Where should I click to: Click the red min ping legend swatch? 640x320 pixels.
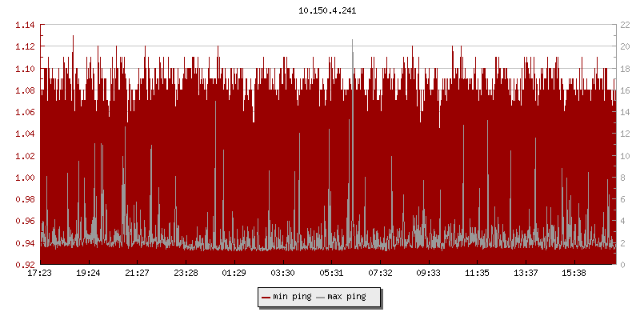266,297
